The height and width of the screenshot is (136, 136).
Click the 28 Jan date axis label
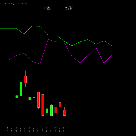tap(29, 129)
